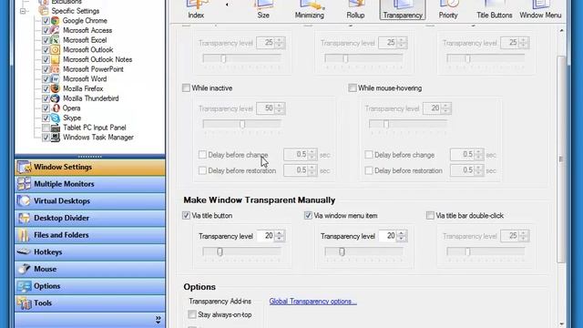This screenshot has height=328, width=583.
Task: Switch to the Priority tab
Action: pyautogui.click(x=448, y=10)
